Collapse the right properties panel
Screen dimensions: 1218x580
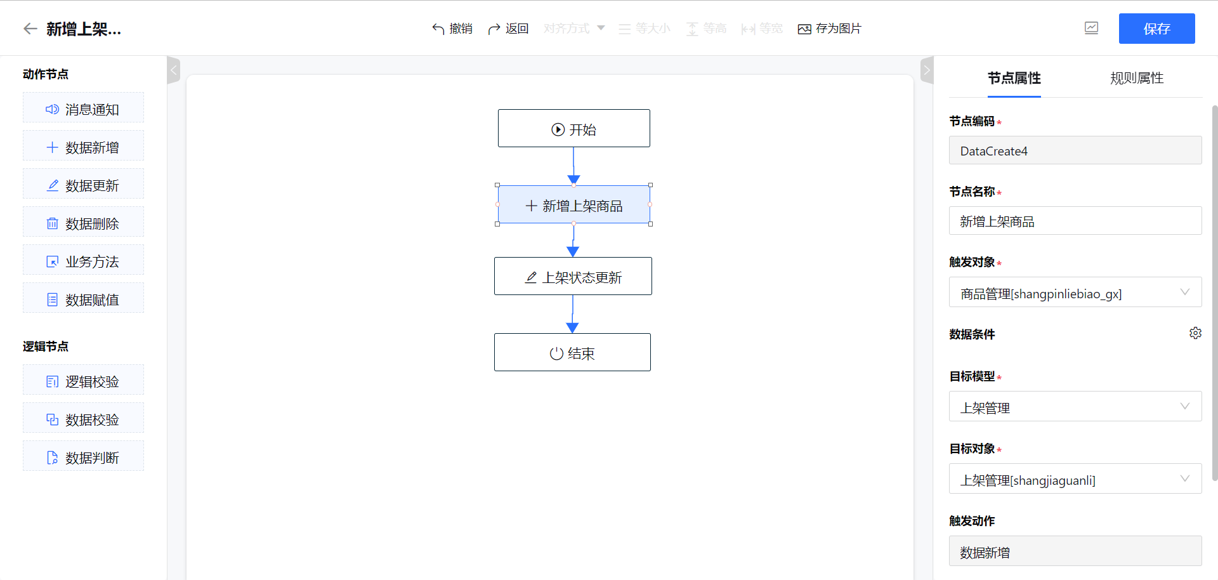point(927,70)
